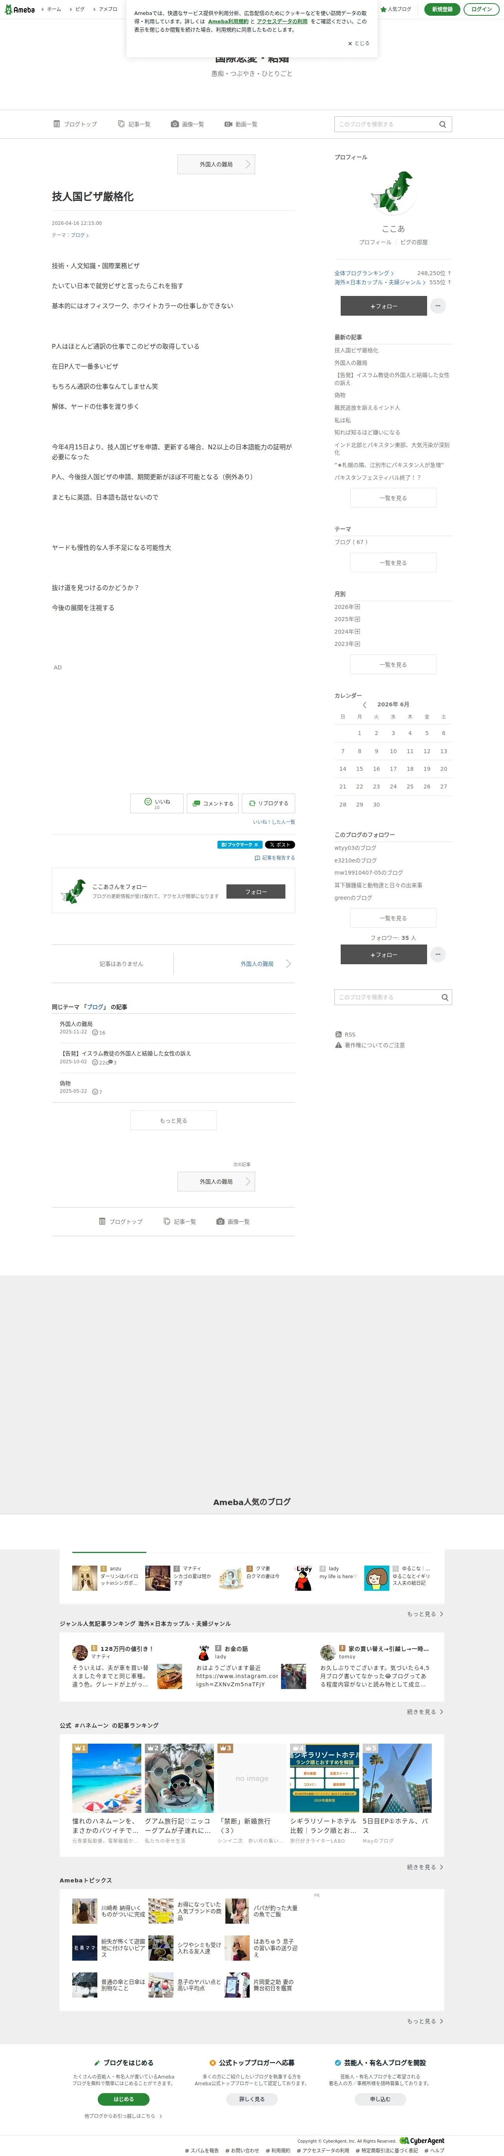Open 動画一覧 in the top blog navigation

241,124
